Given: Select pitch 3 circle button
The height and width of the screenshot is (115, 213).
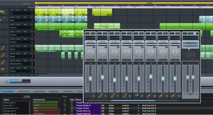Looking at the screenshot, I should (x=65, y=110).
